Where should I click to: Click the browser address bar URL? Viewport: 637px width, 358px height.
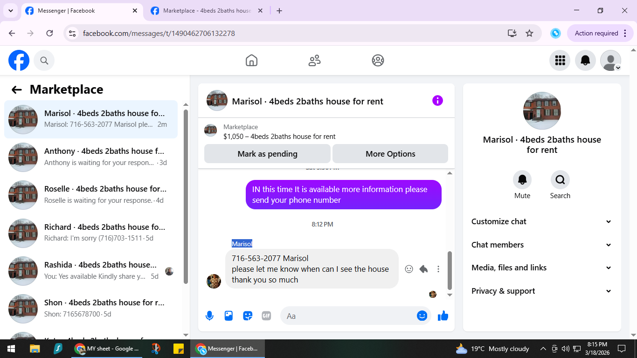click(x=159, y=33)
